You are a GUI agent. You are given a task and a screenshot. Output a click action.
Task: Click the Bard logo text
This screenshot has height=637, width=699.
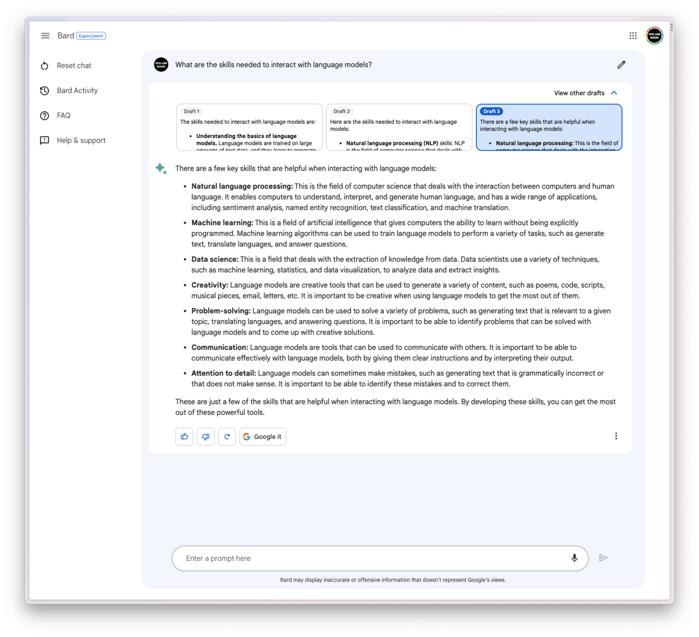[65, 35]
